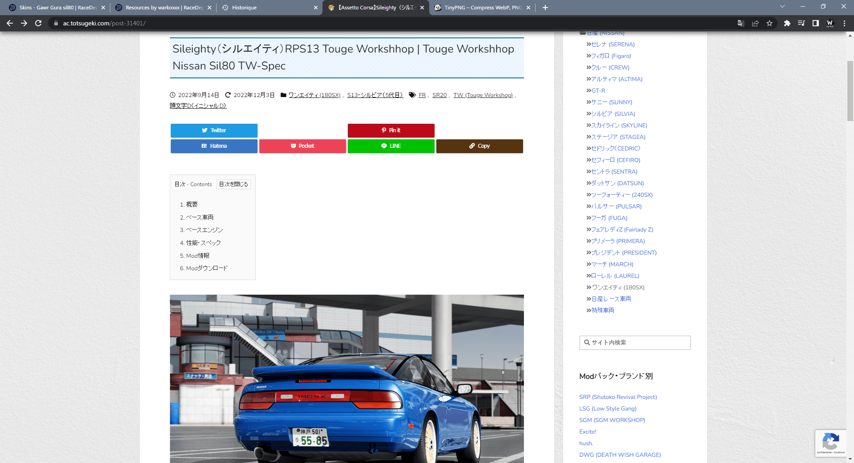Close the Skins - Gawr Gura sil80 tab

[x=103, y=8]
